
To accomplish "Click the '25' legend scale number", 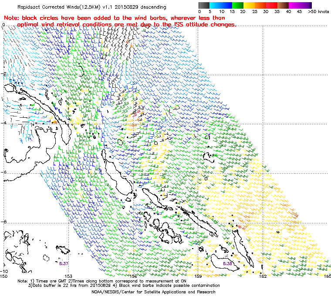I will click(255, 12).
